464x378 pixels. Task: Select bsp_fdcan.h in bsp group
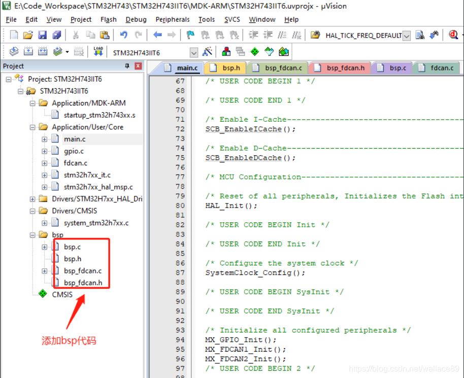pyautogui.click(x=83, y=283)
